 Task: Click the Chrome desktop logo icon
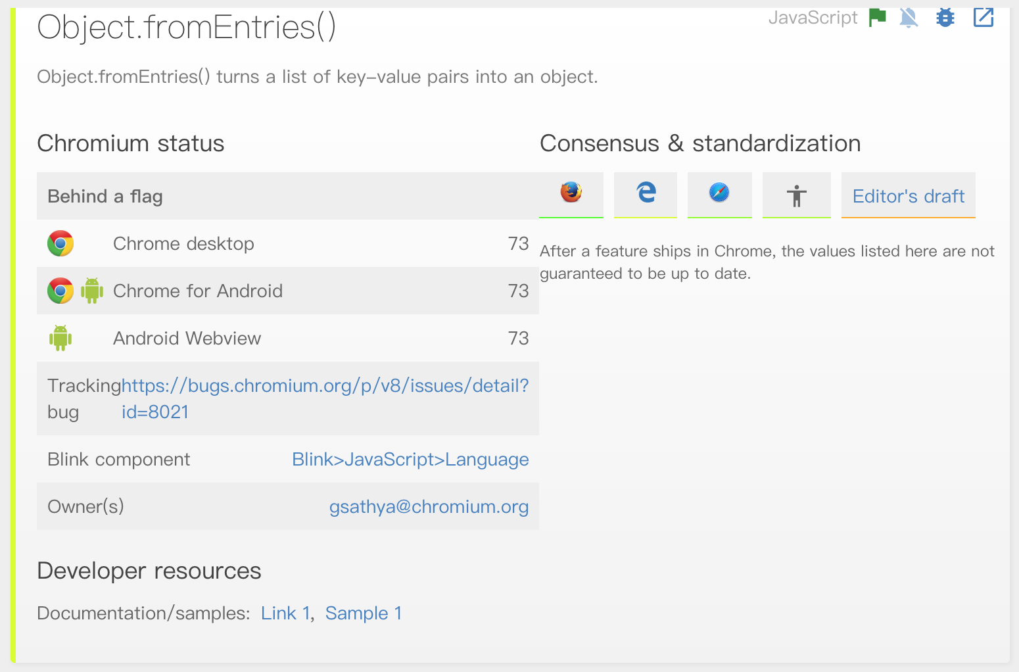click(x=60, y=243)
